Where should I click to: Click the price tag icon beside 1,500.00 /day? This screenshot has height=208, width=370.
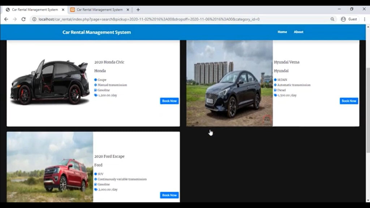(275, 95)
